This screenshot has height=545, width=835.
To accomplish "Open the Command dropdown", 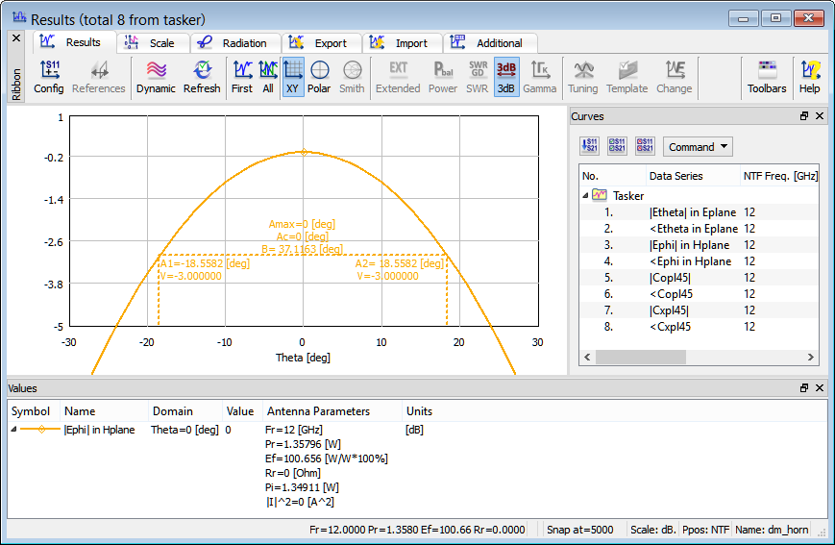I will [698, 147].
